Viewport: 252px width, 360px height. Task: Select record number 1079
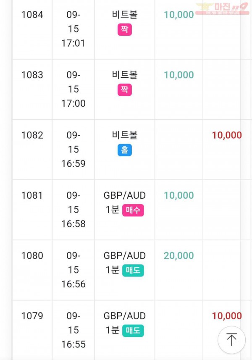[x=32, y=316]
